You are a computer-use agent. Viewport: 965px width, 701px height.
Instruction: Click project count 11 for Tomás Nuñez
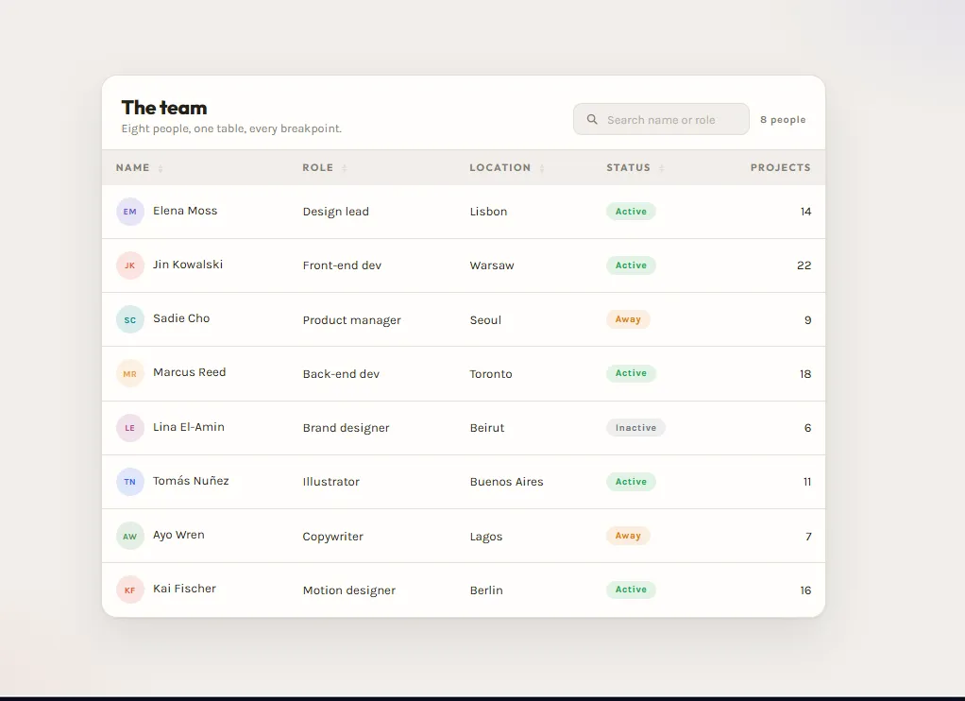[x=806, y=482]
